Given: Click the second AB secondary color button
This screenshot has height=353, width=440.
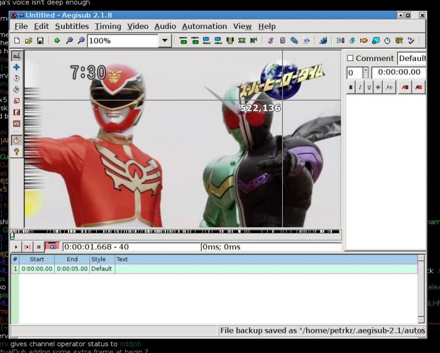Looking at the screenshot, I should coord(419,87).
